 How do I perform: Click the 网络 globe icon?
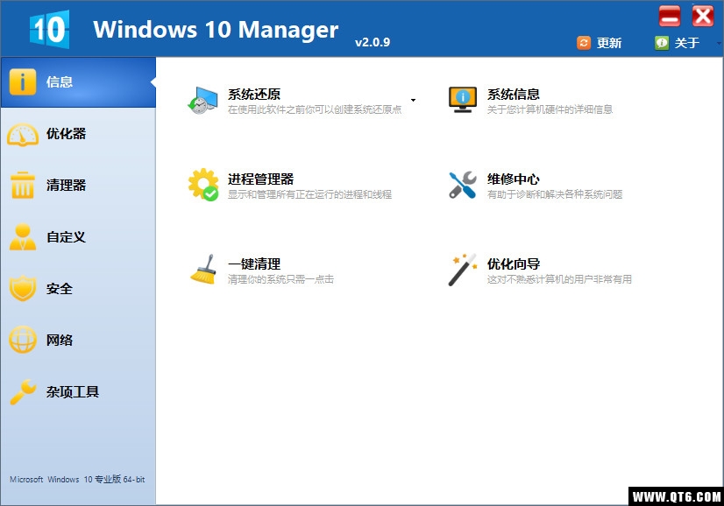22,340
